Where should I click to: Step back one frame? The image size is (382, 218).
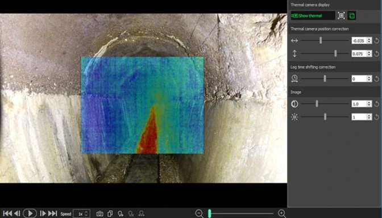point(17,213)
